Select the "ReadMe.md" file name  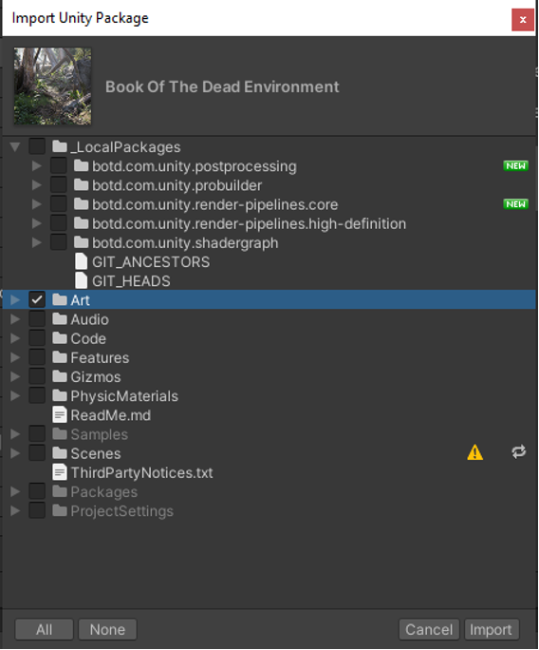tap(110, 415)
